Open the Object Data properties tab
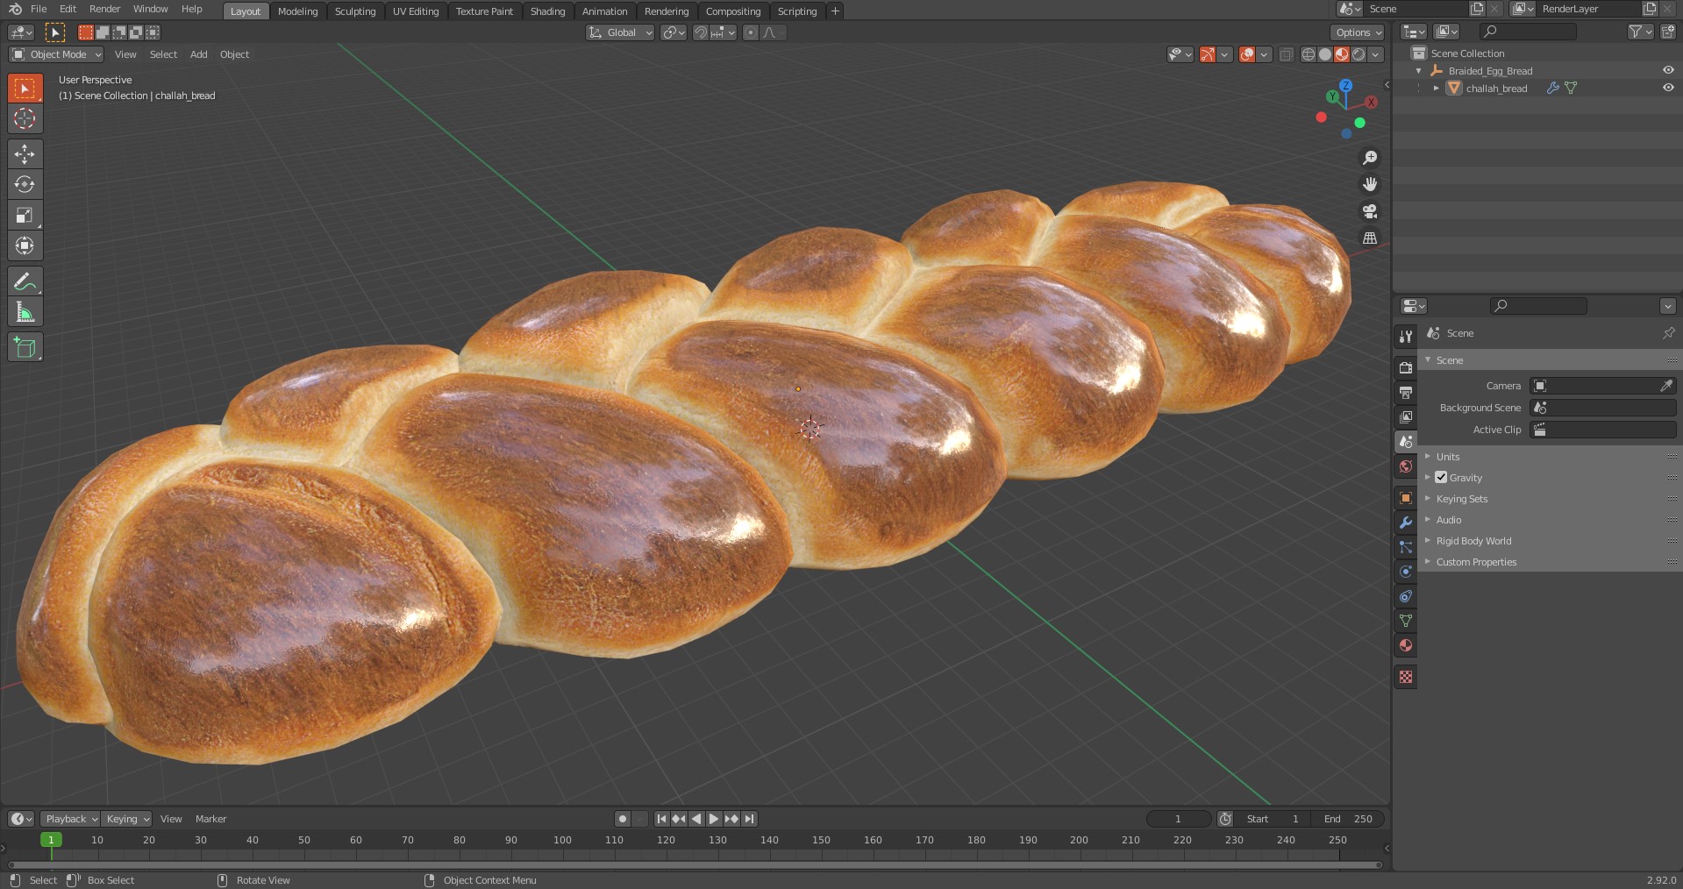1683x889 pixels. pos(1406,621)
